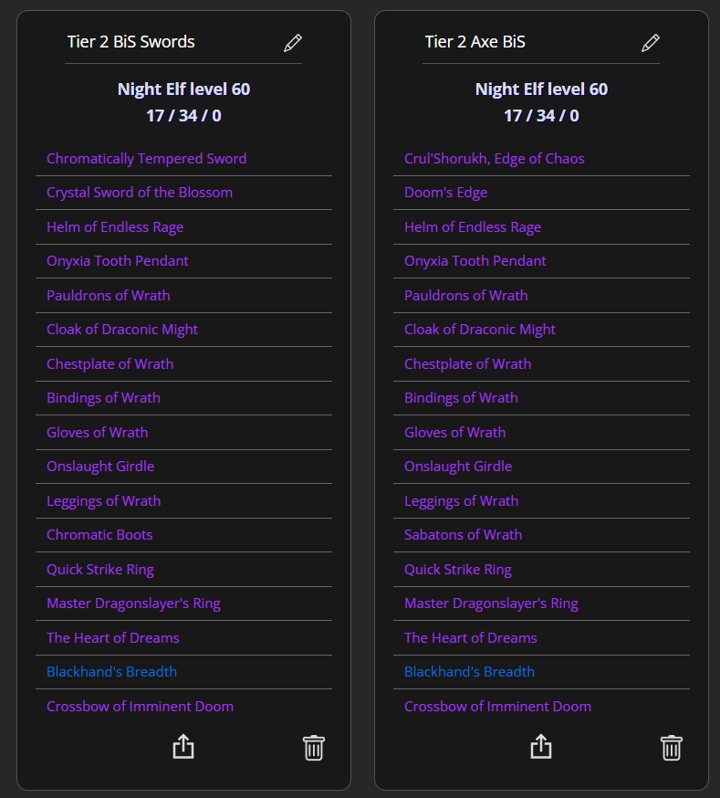Edit the Tier 2 BiS Swords title
The height and width of the screenshot is (798, 720).
click(292, 42)
